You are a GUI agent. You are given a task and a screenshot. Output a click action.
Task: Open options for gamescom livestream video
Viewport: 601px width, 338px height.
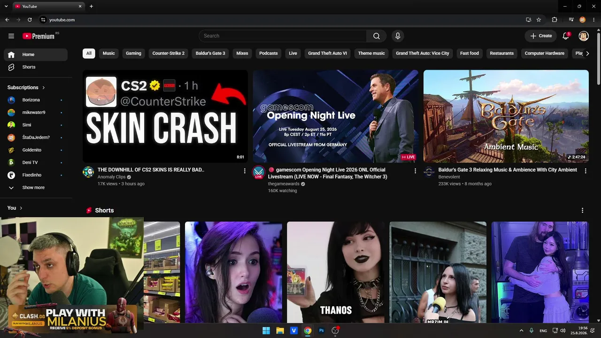tap(415, 171)
